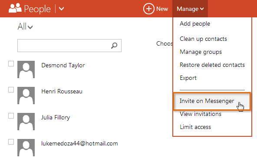The image size is (257, 165).
Task: Open the app switcher chevron beside People
Action: pyautogui.click(x=62, y=9)
